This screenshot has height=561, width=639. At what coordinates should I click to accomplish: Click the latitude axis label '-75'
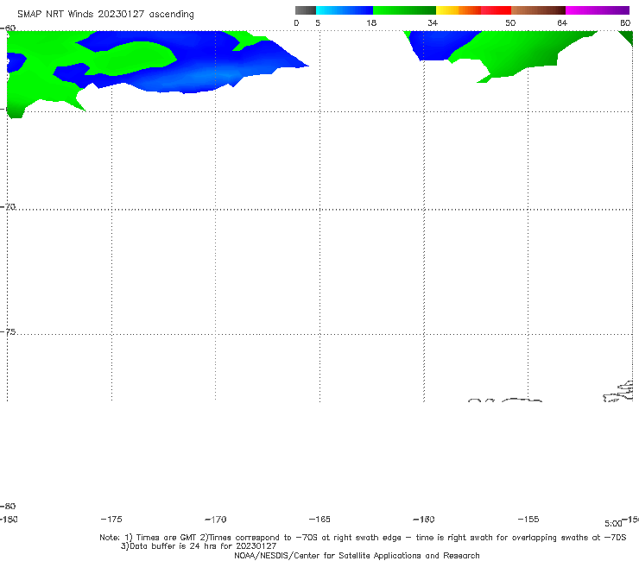coord(8,332)
